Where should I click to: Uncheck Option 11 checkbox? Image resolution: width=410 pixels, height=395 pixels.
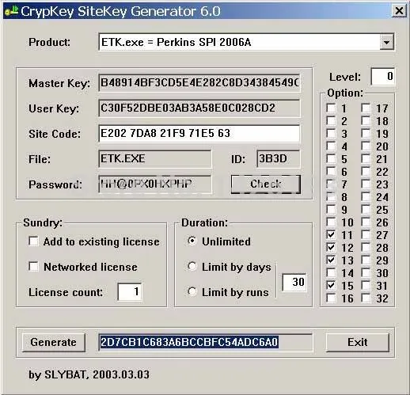331,234
